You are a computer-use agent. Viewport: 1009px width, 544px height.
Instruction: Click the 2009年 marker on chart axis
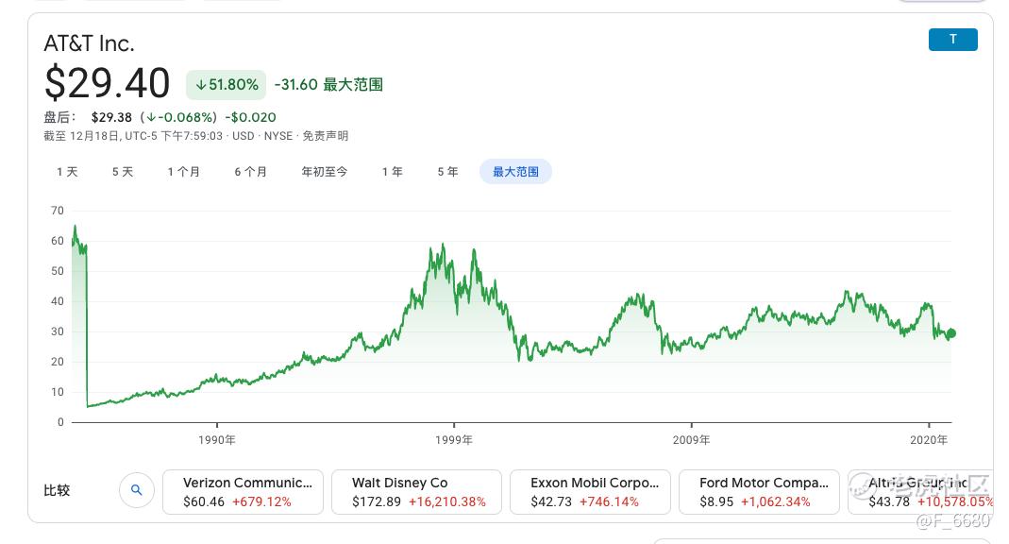coord(691,440)
